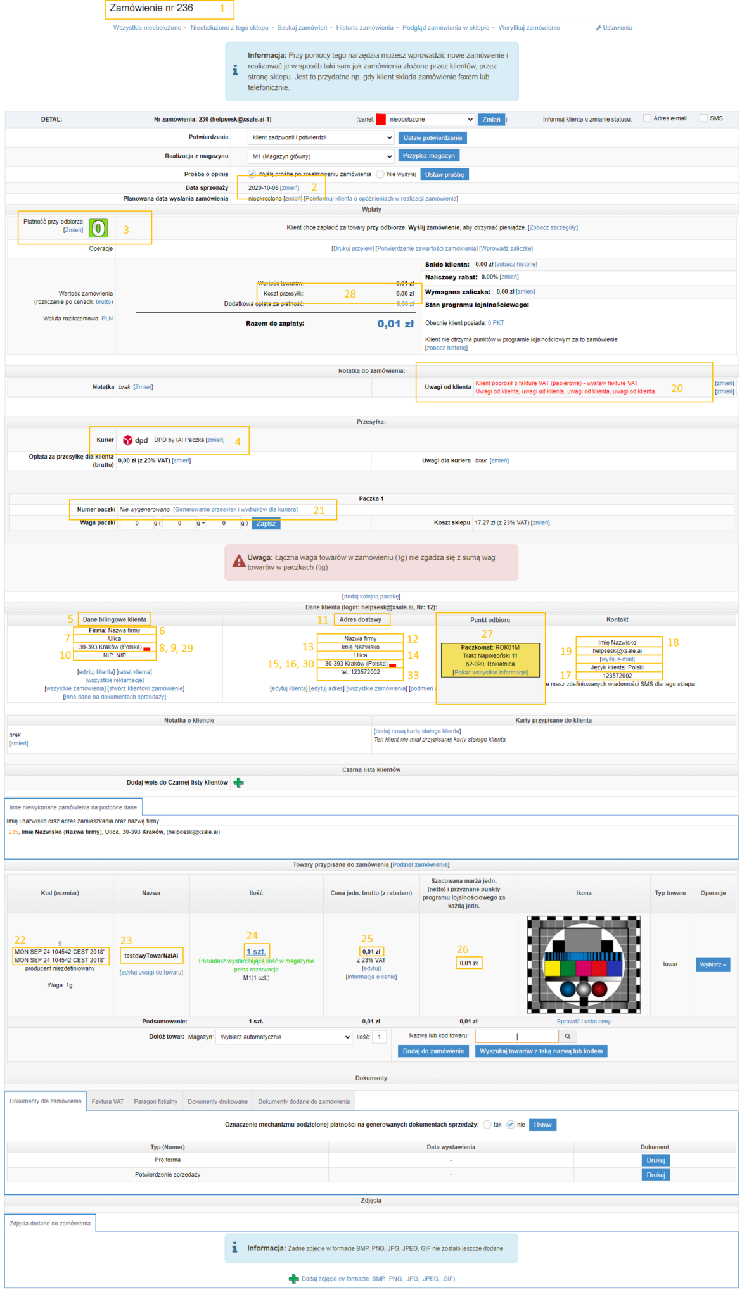Screen dimensions: 749x1297
Task: Click the green zero payment status icon
Action: point(98,228)
